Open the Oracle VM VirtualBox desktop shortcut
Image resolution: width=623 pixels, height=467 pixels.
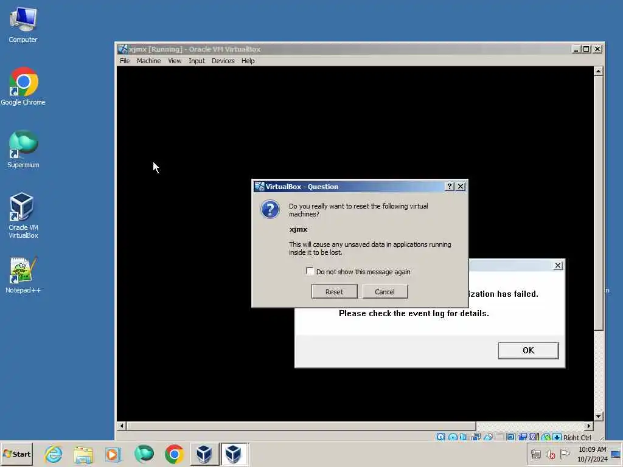point(23,216)
